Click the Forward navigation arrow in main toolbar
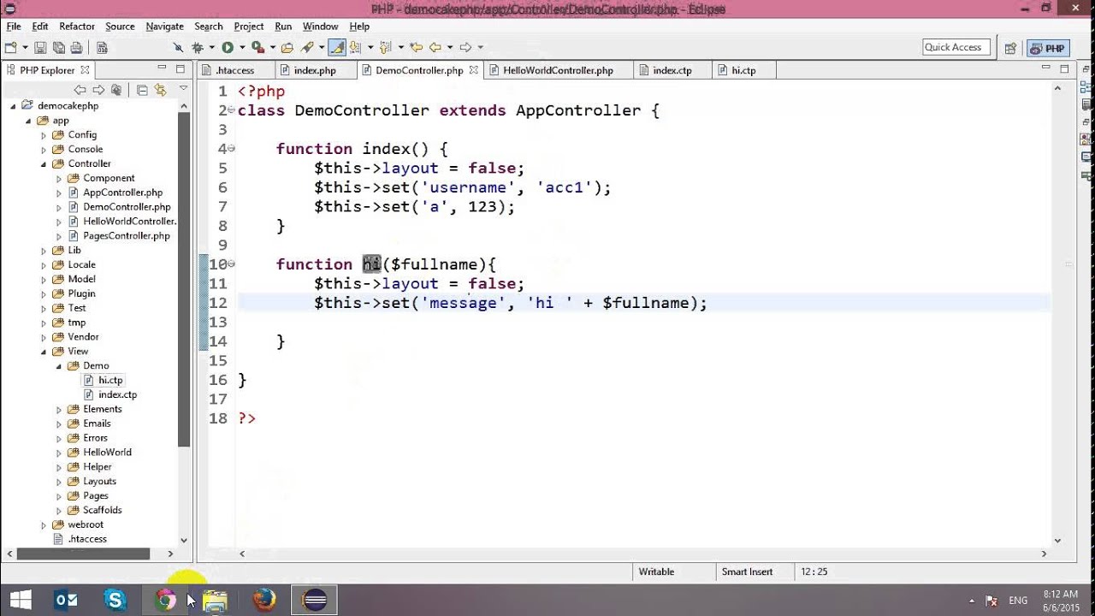The image size is (1095, 616). [x=465, y=48]
